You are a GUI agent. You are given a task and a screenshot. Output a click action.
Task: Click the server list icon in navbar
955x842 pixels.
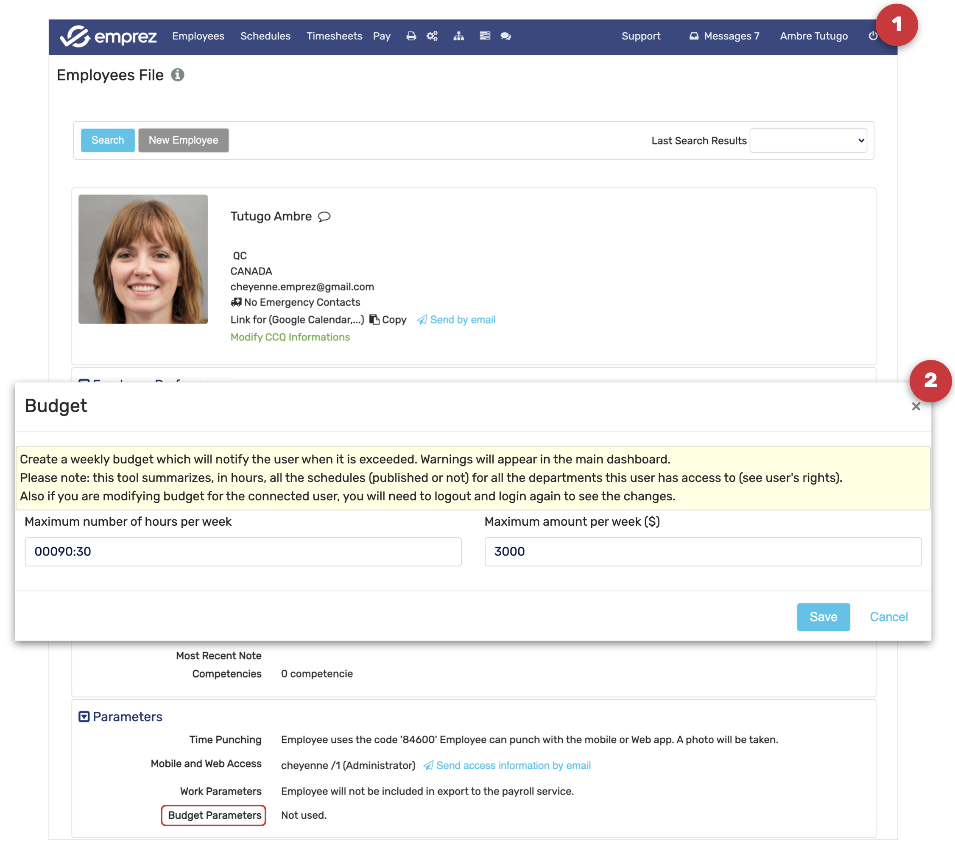(485, 36)
